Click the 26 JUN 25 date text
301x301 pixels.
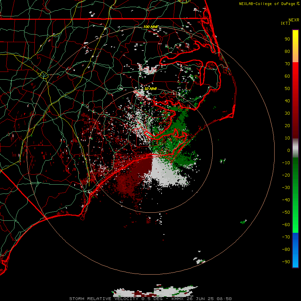200,299
